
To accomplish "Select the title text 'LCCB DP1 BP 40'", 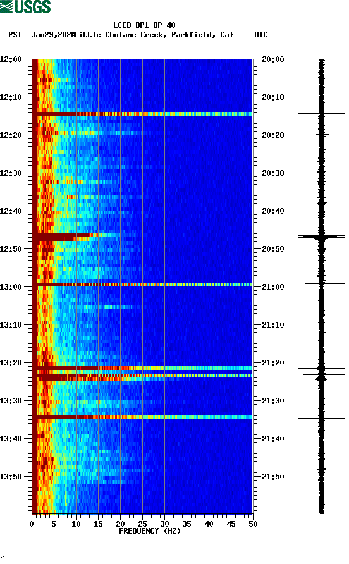I will (x=144, y=25).
